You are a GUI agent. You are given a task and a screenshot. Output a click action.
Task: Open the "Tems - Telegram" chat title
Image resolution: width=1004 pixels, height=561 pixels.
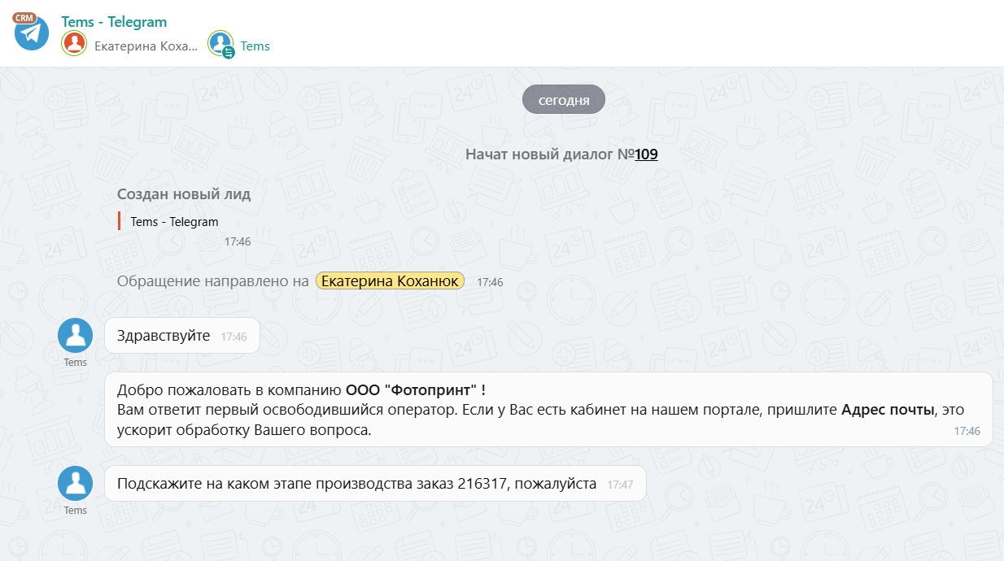(x=114, y=22)
